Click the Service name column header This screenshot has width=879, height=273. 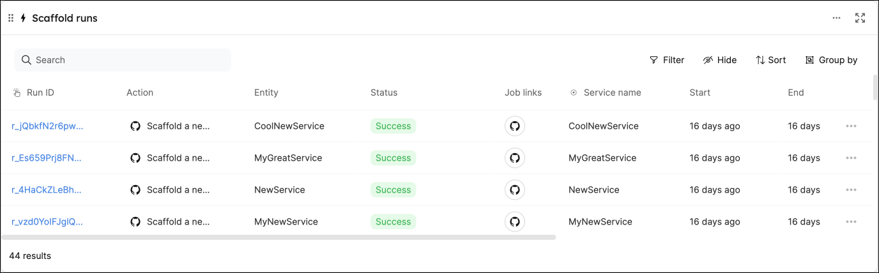pos(612,92)
